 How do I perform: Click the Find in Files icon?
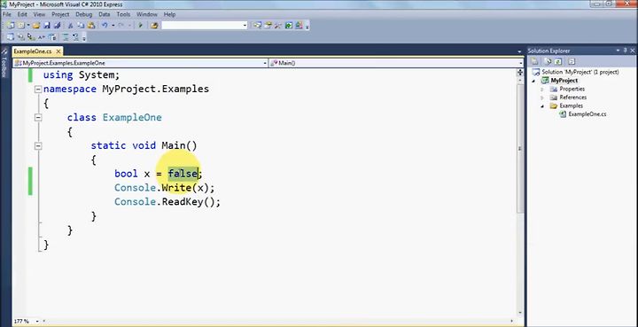[154, 25]
